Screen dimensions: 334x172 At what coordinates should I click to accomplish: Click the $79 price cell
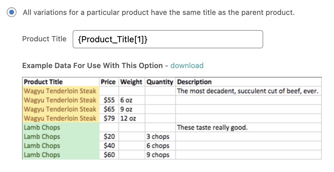coord(109,118)
